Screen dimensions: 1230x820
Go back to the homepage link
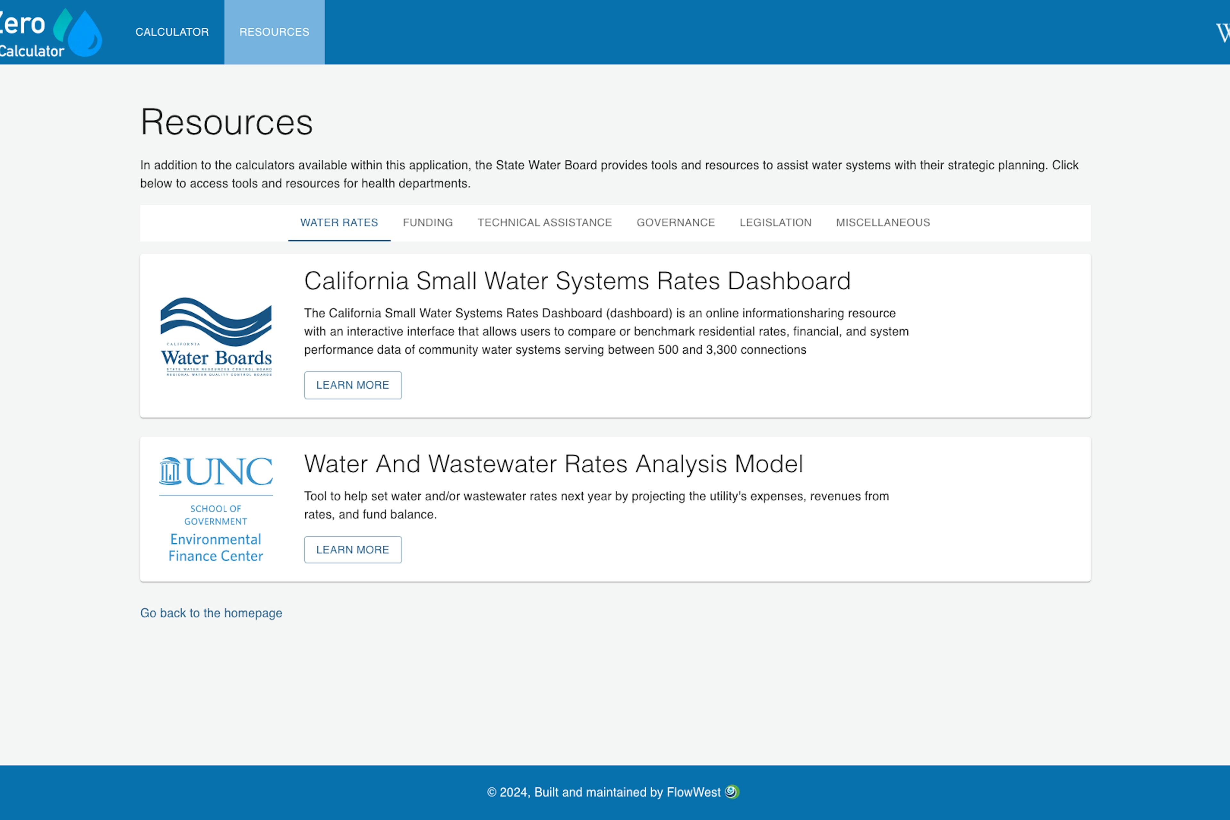[211, 613]
